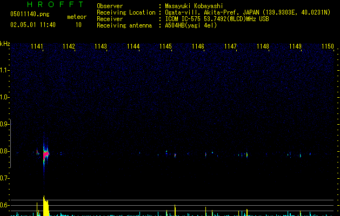
Task: Click the 0.7 kHz frequency label
Action: coord(4,178)
